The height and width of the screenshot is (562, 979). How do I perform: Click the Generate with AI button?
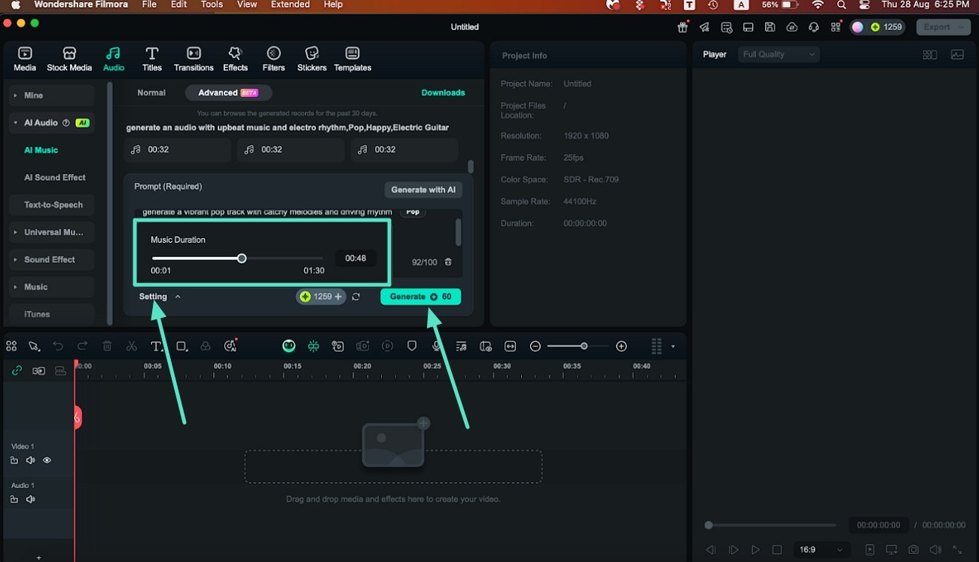point(423,190)
